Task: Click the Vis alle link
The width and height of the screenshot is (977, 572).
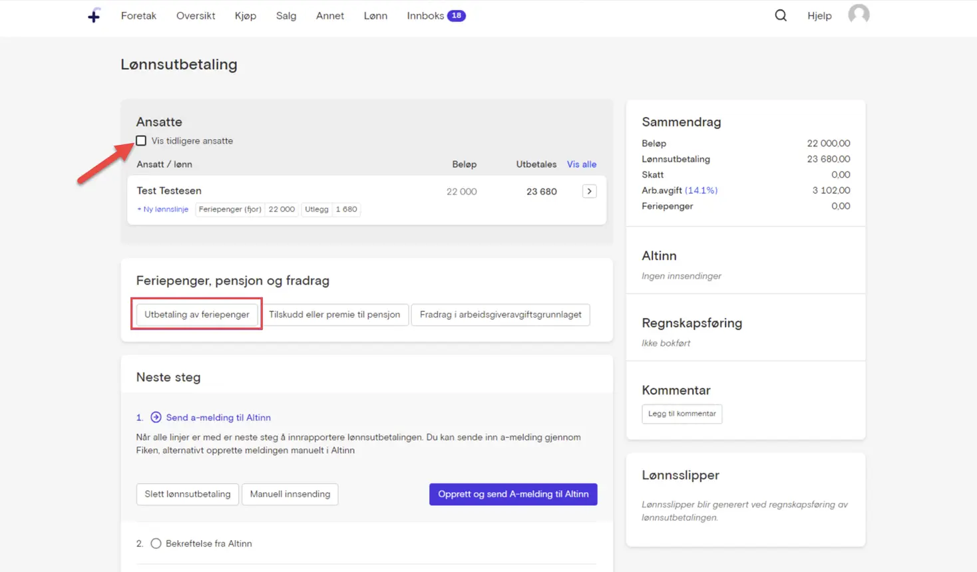Action: 582,164
